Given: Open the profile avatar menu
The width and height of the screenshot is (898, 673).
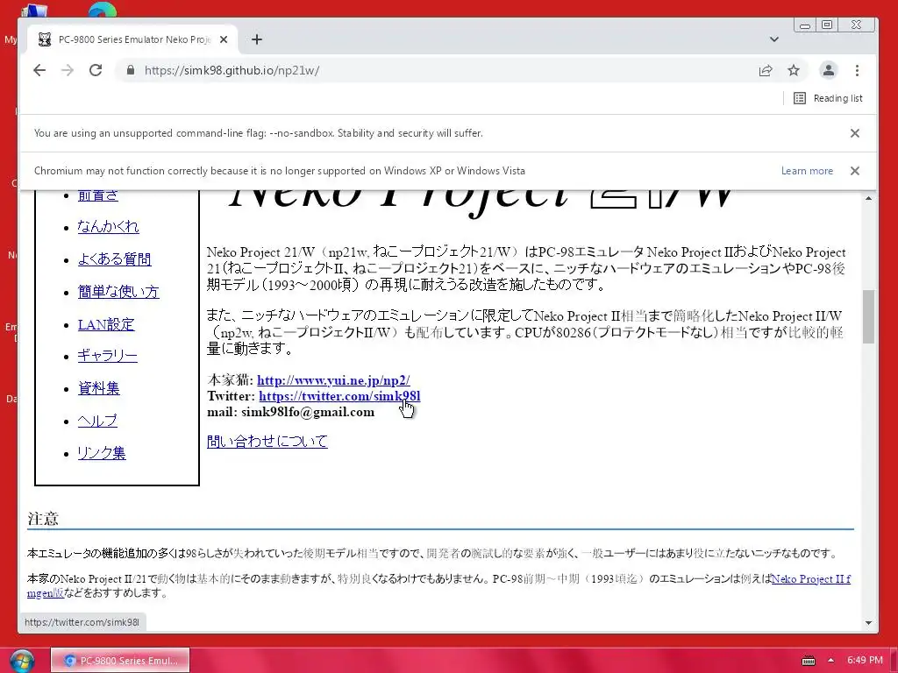Looking at the screenshot, I should (828, 70).
